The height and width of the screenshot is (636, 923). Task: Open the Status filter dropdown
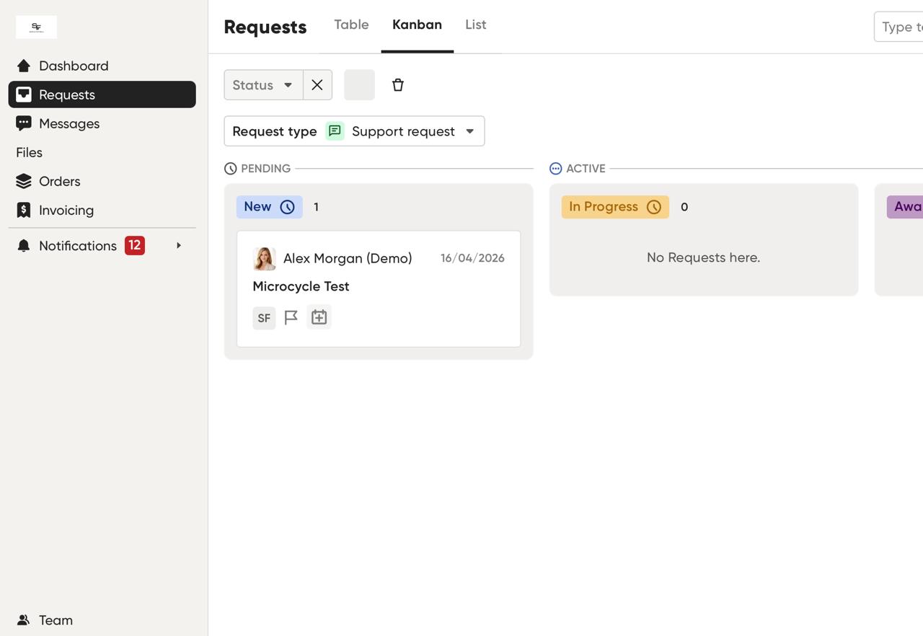pos(264,85)
